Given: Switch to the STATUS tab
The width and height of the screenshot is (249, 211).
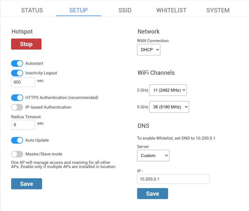Looking at the screenshot, I should (32, 11).
